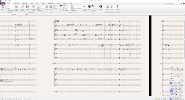Select the half note on Keypad
Screen dimensions: 185x100
click(174, 91)
